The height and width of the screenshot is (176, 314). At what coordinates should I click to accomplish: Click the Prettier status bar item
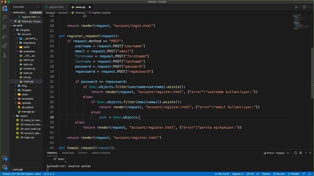coord(293,174)
